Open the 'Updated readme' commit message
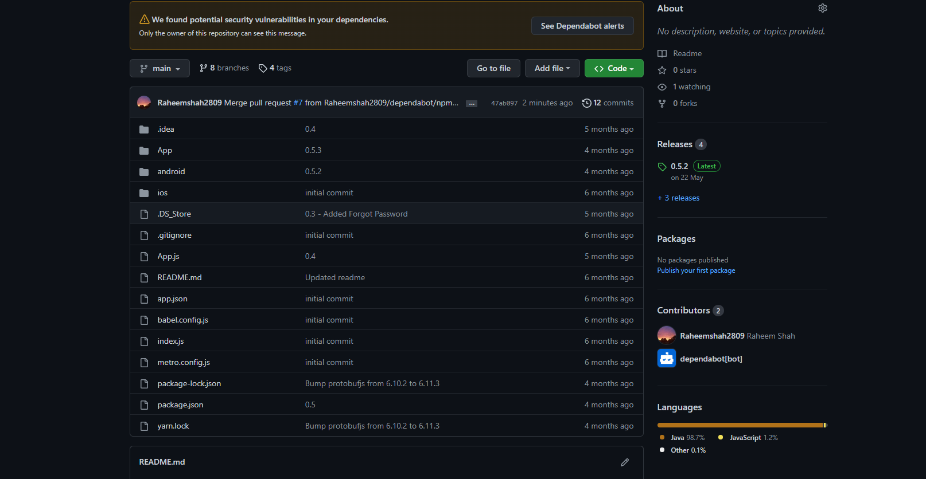The height and width of the screenshot is (479, 926). [335, 277]
